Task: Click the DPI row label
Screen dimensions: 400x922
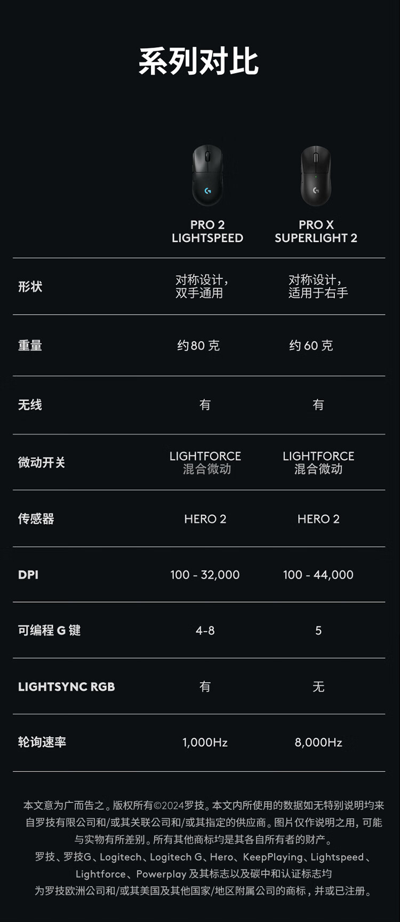Action: 28,575
